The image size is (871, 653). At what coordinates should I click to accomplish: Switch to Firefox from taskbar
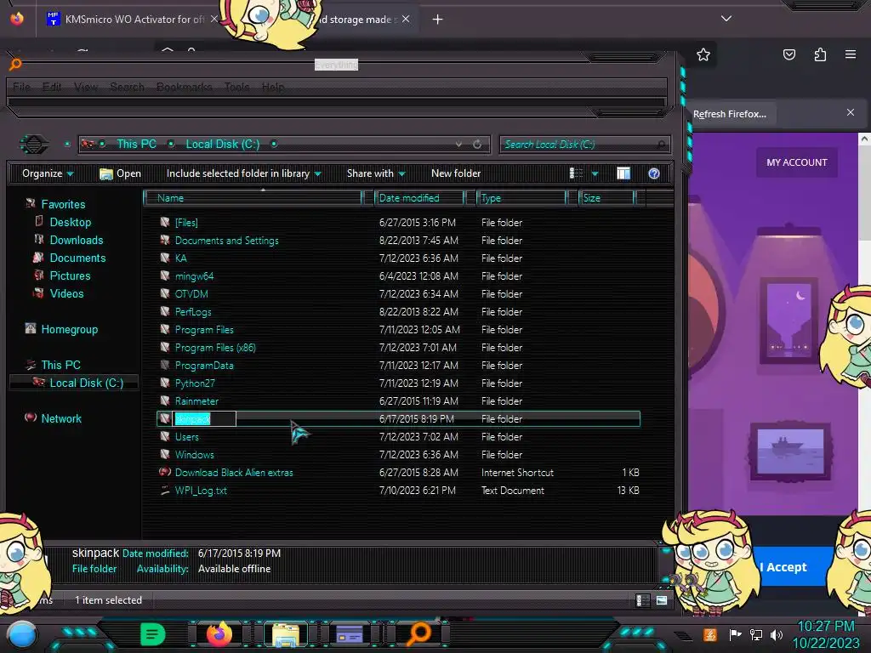click(219, 634)
